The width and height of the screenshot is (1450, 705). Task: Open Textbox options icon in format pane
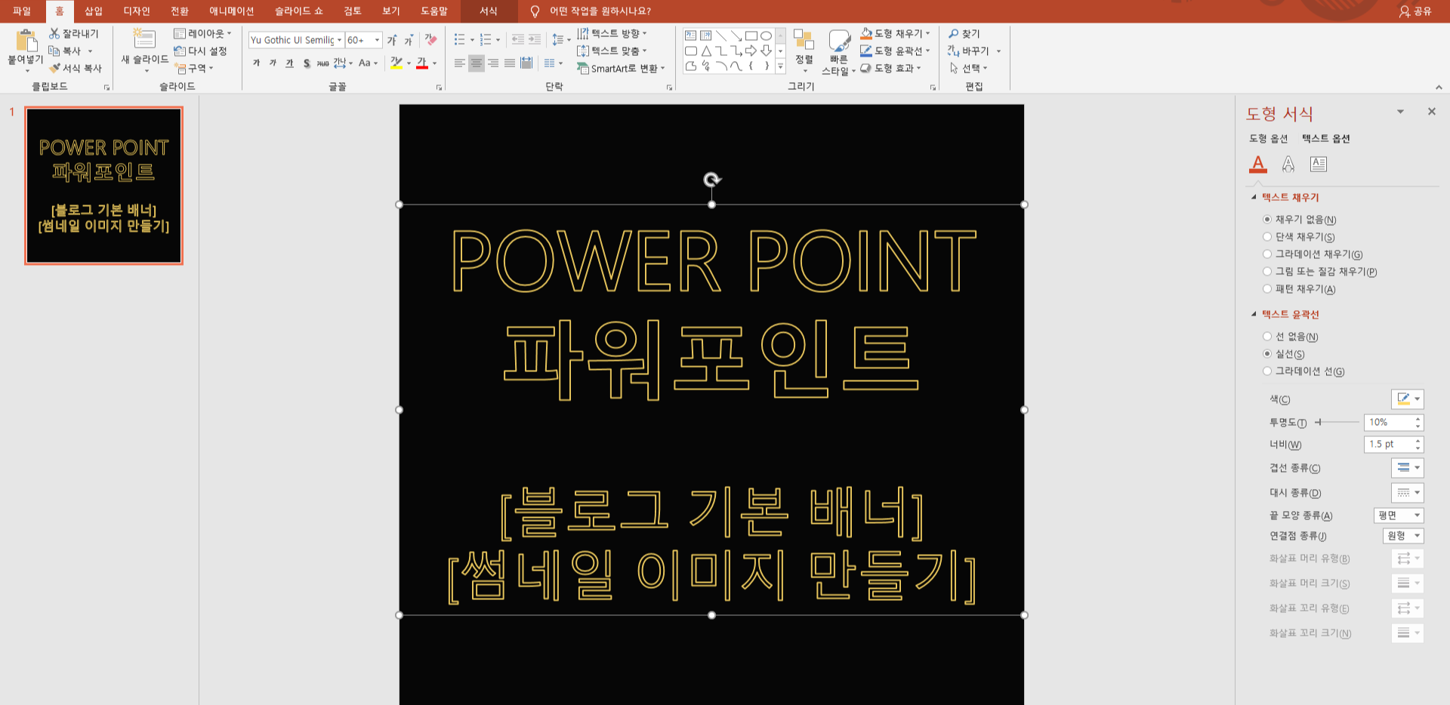pyautogui.click(x=1319, y=164)
